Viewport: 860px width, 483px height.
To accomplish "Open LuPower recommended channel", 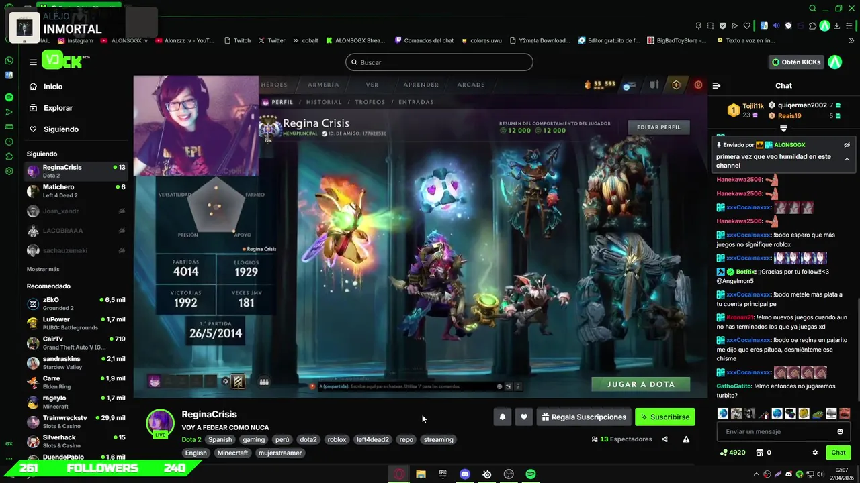I will point(76,323).
